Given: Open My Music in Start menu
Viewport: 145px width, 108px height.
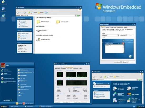Looking at the screenshot, I should [x=21, y=78].
